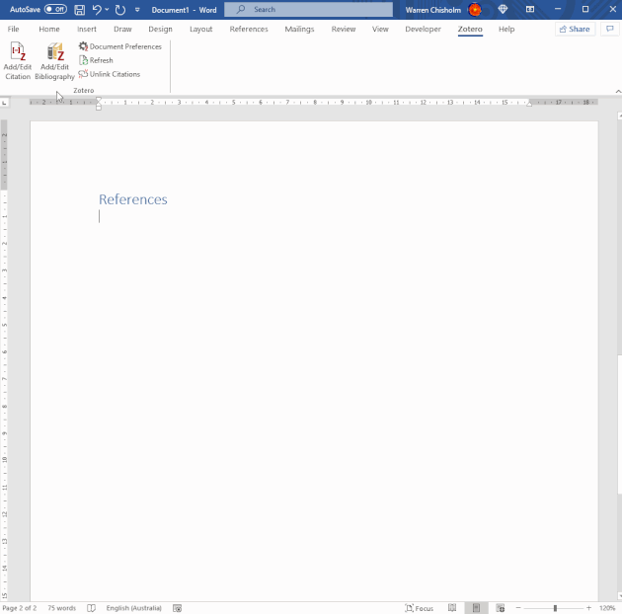The height and width of the screenshot is (614, 622).
Task: Switch to the References tab
Action: (x=249, y=29)
